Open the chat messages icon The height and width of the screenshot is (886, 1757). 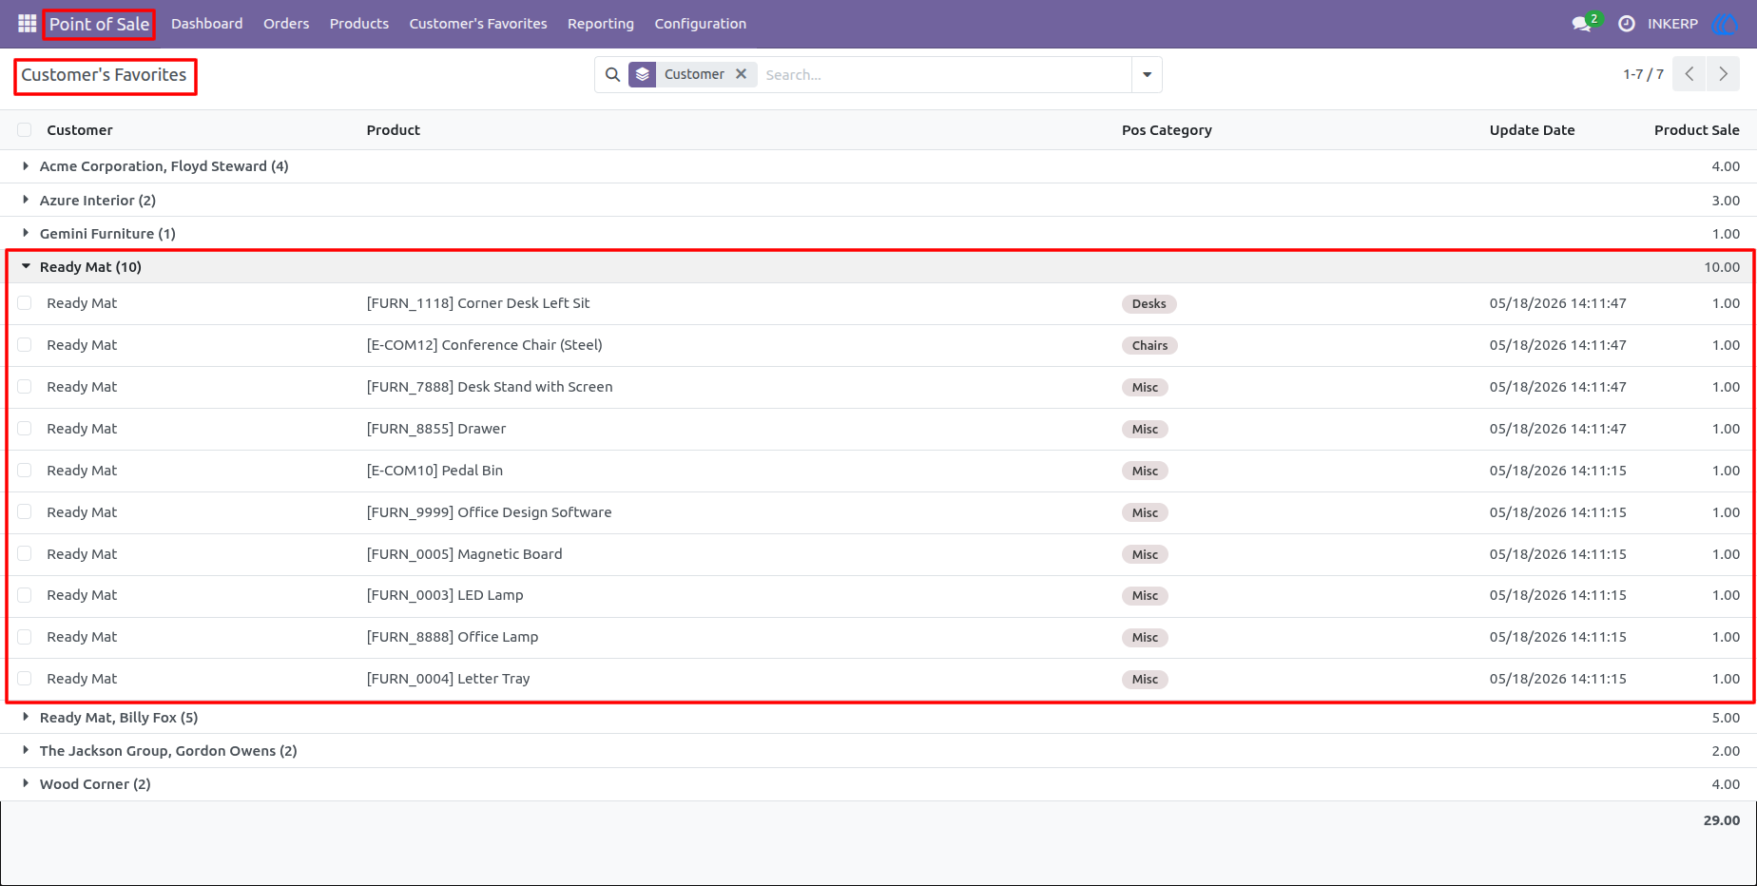[x=1582, y=24]
